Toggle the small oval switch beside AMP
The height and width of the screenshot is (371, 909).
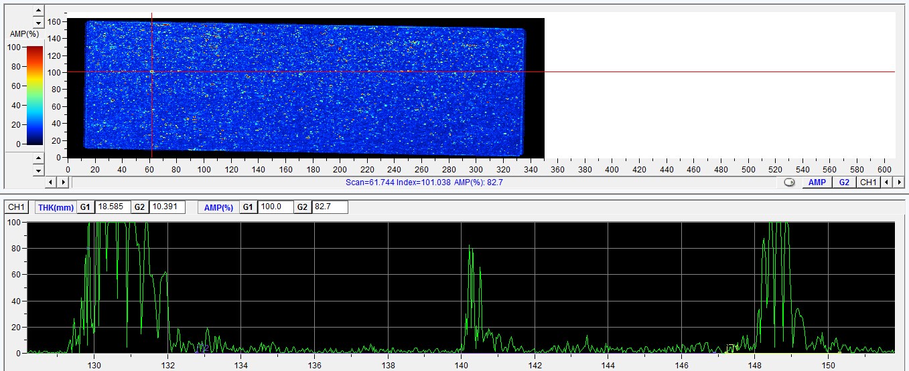pos(789,182)
